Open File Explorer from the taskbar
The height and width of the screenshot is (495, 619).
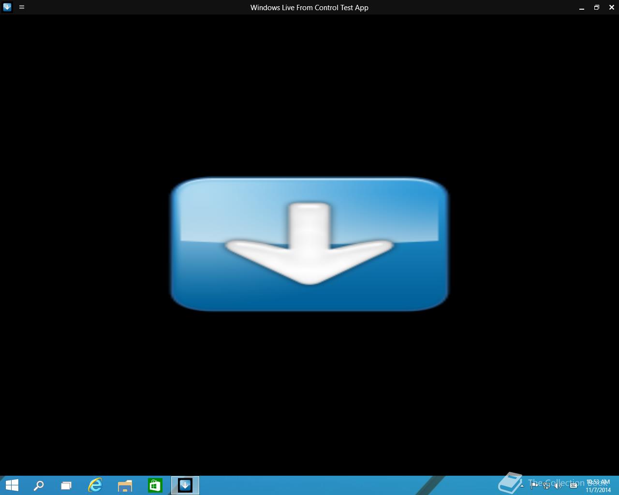point(125,485)
